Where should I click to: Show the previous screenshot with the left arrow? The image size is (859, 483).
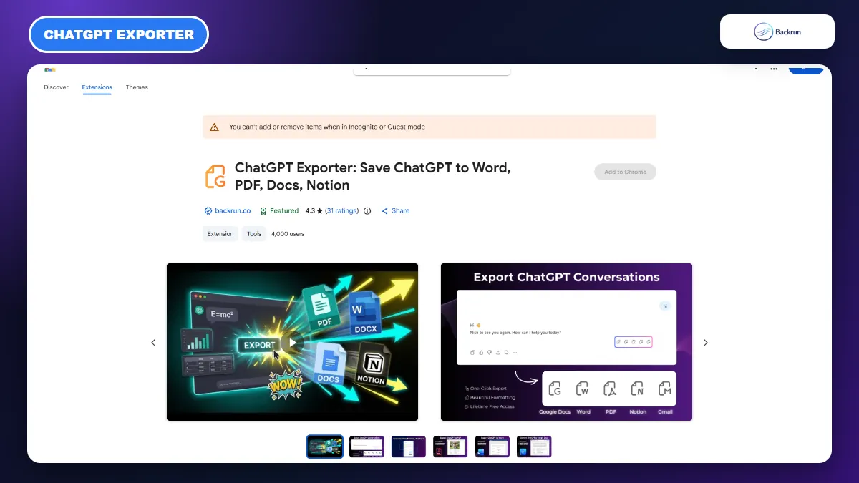[x=153, y=343]
